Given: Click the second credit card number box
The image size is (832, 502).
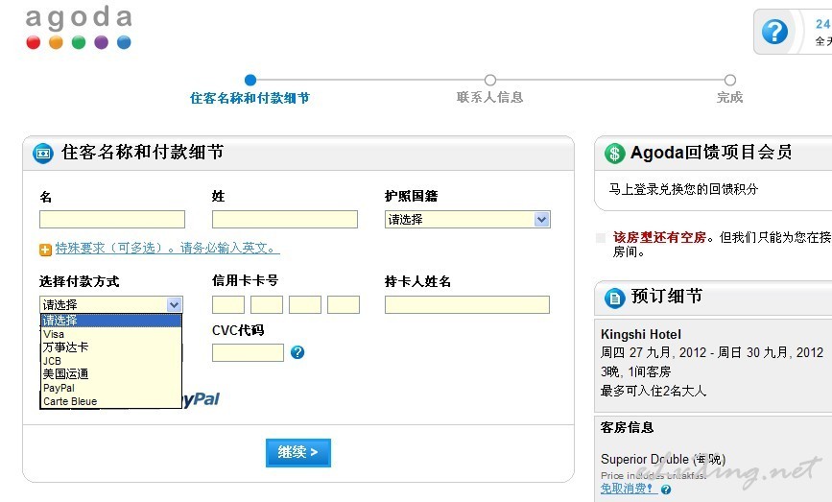Looking at the screenshot, I should point(267,304).
